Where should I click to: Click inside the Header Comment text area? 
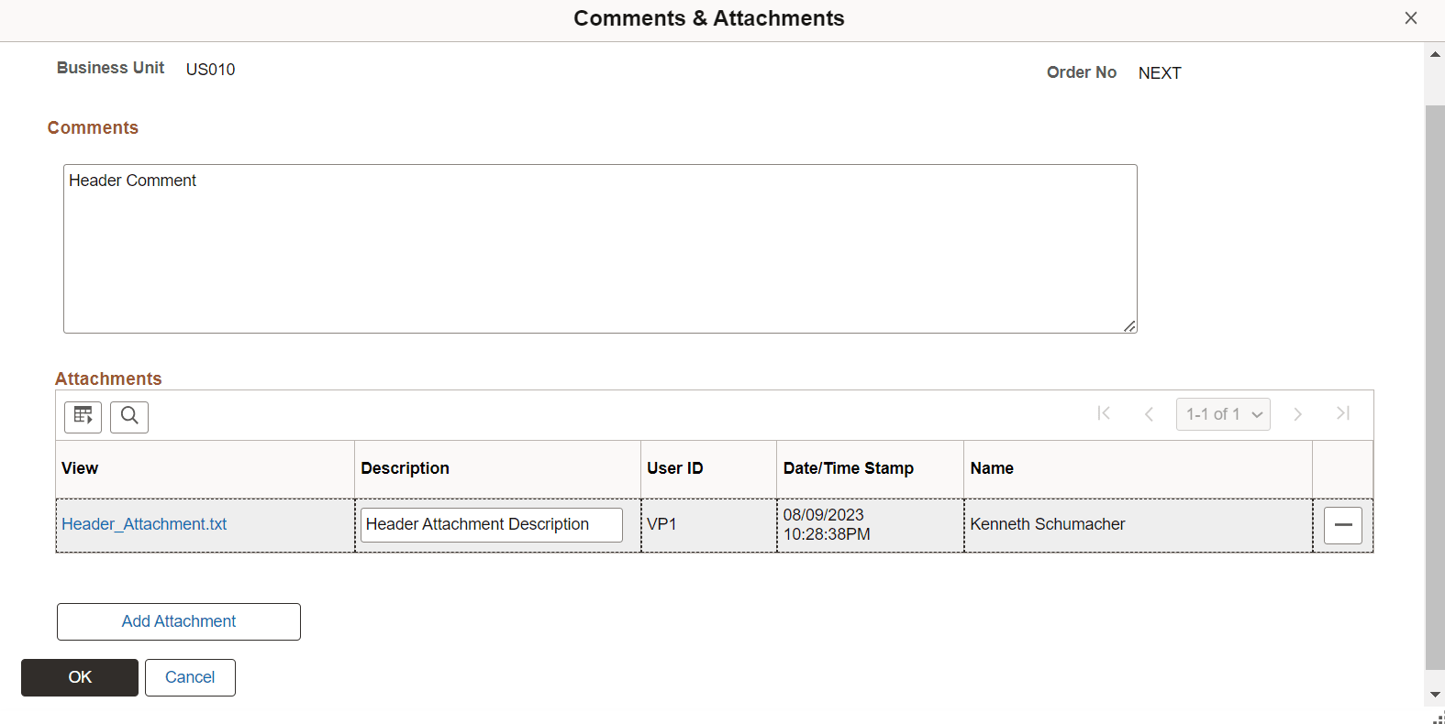(x=600, y=248)
